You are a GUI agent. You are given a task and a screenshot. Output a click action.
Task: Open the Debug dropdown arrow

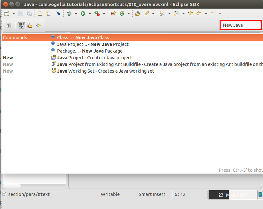76,13
